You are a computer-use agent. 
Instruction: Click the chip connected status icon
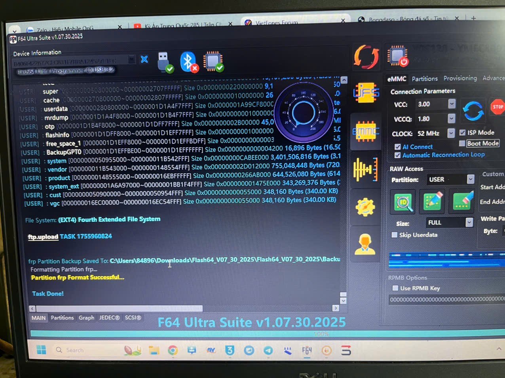pyautogui.click(x=213, y=62)
